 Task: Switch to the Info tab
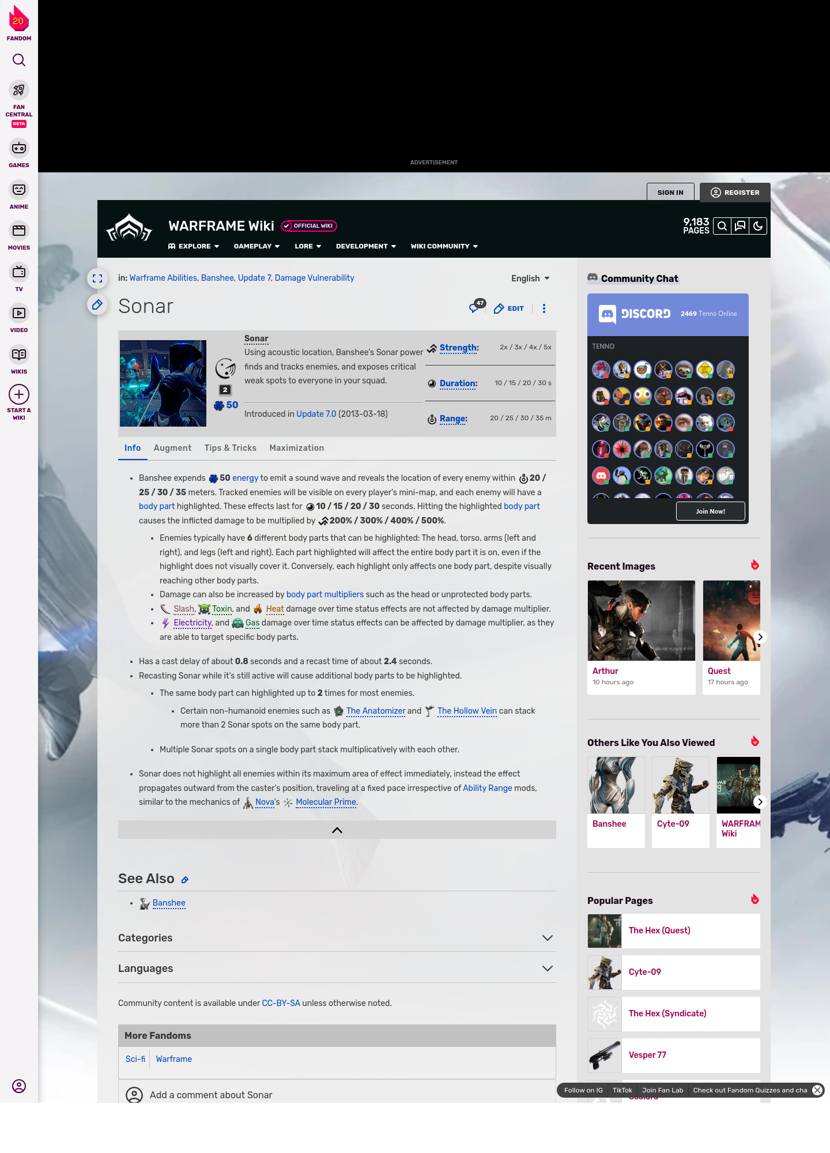133,448
